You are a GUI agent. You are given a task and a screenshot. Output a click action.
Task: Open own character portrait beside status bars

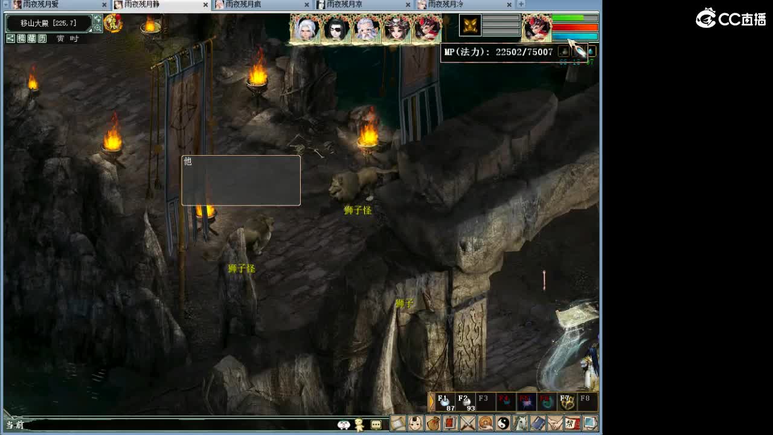pyautogui.click(x=536, y=28)
